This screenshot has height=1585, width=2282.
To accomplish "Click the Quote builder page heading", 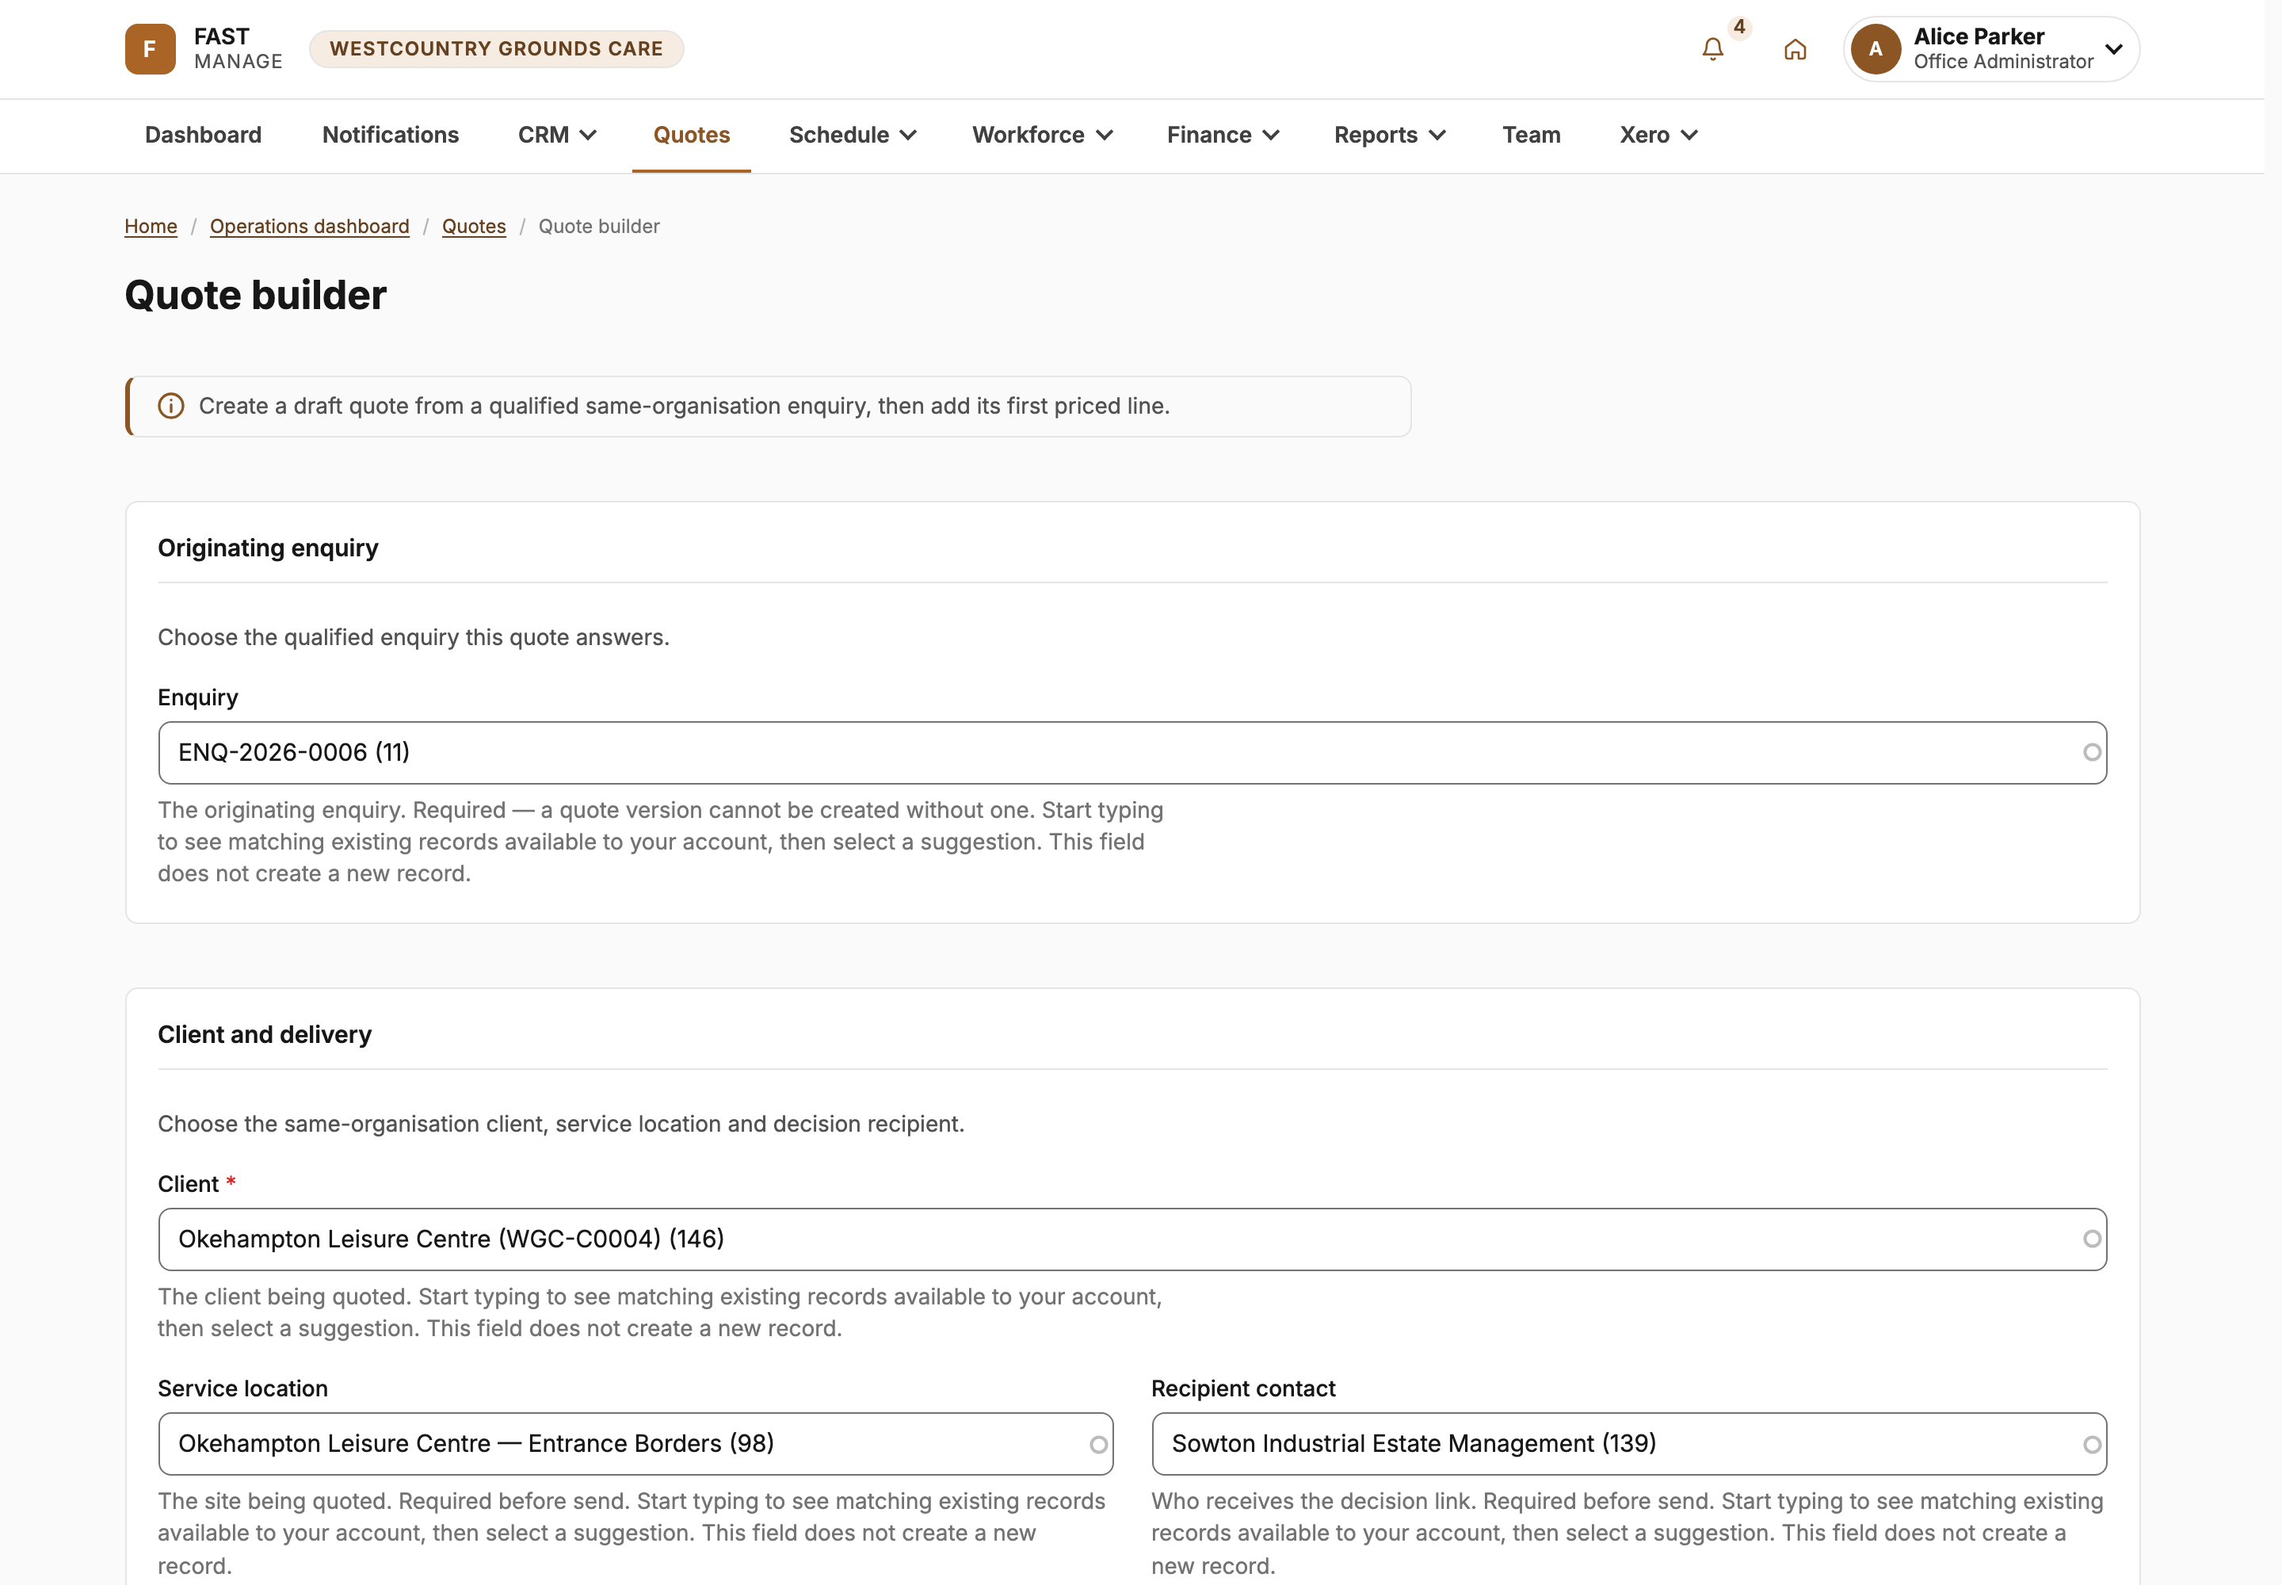I will pyautogui.click(x=255, y=296).
